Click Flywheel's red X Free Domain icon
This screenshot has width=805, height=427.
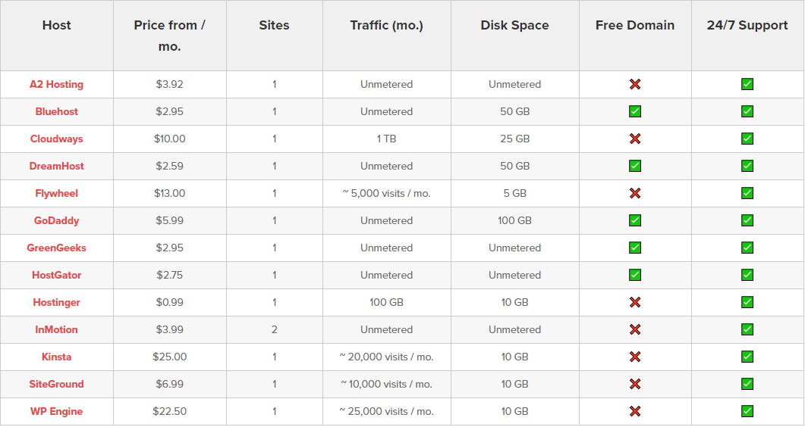tap(635, 193)
